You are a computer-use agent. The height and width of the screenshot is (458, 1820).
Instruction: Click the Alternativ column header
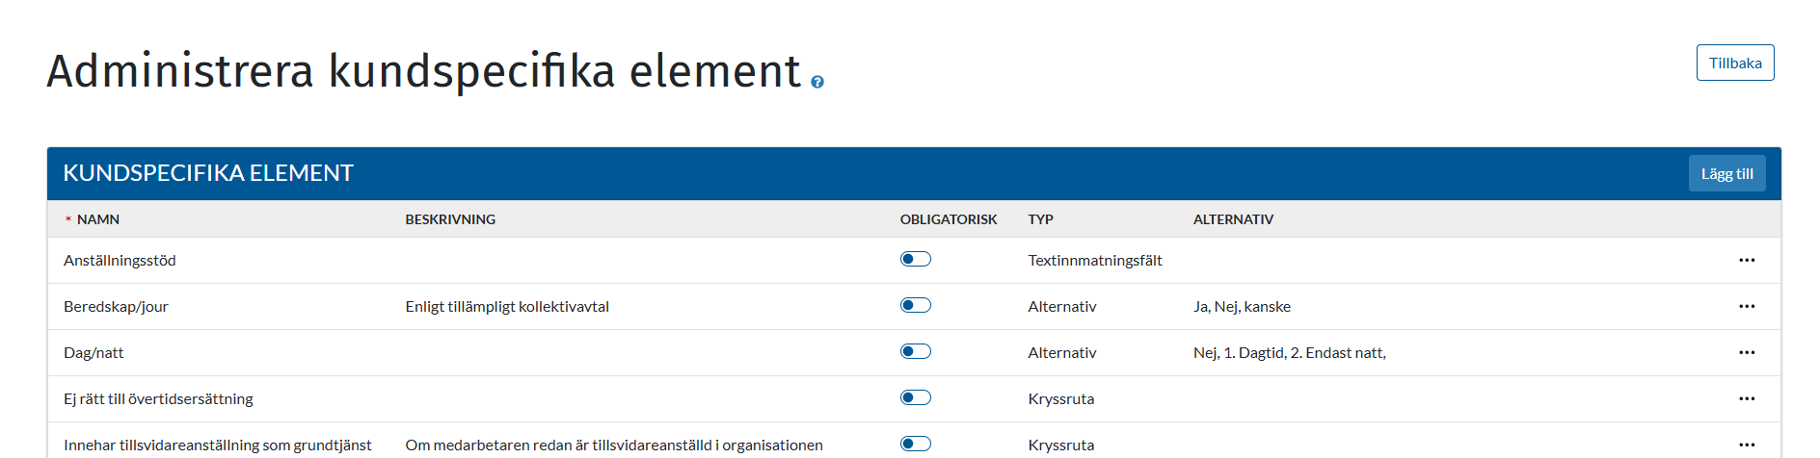coord(1233,219)
